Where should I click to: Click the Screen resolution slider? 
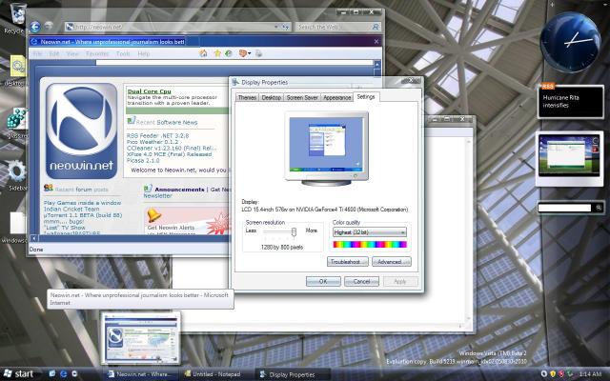click(x=293, y=231)
